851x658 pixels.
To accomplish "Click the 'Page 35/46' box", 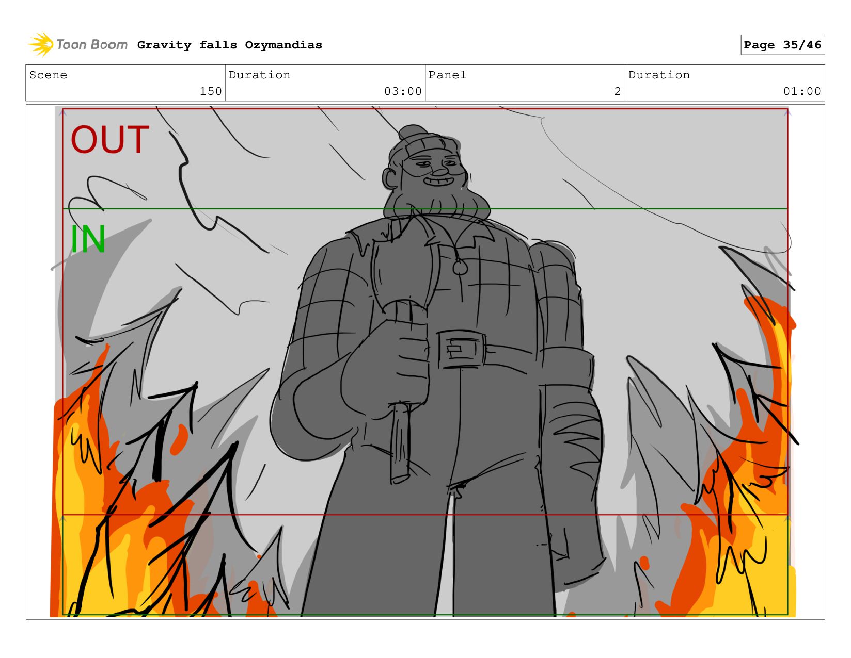I will [x=782, y=45].
